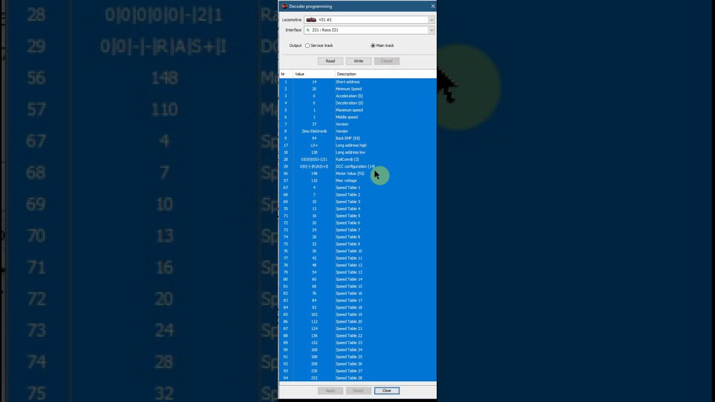
Task: Select the Service track output option
Action: (x=319, y=46)
